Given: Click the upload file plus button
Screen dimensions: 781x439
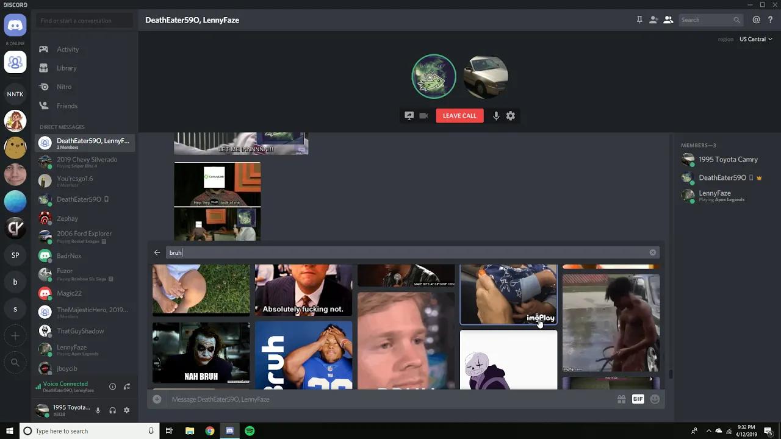Looking at the screenshot, I should (157, 399).
